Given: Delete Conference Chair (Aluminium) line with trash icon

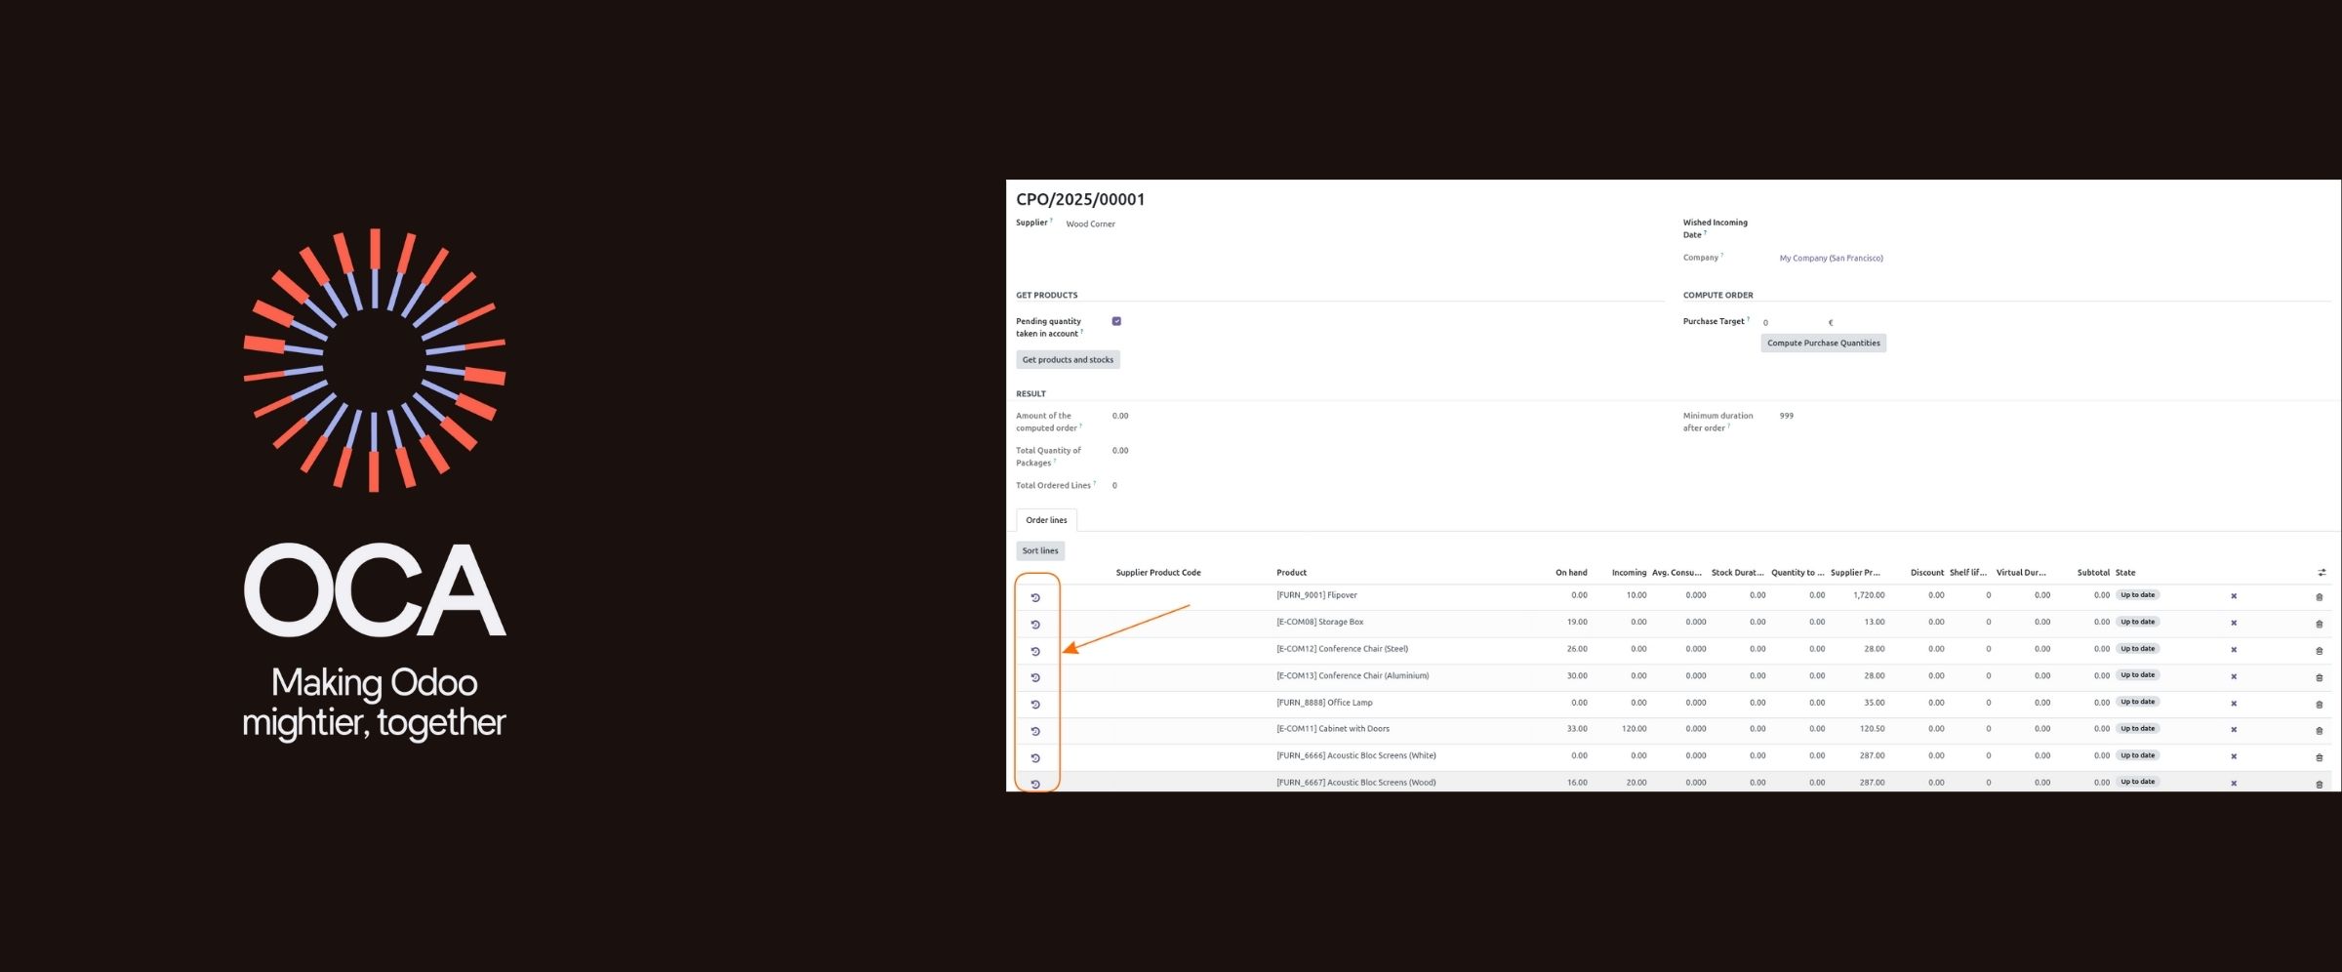Looking at the screenshot, I should click(2320, 677).
